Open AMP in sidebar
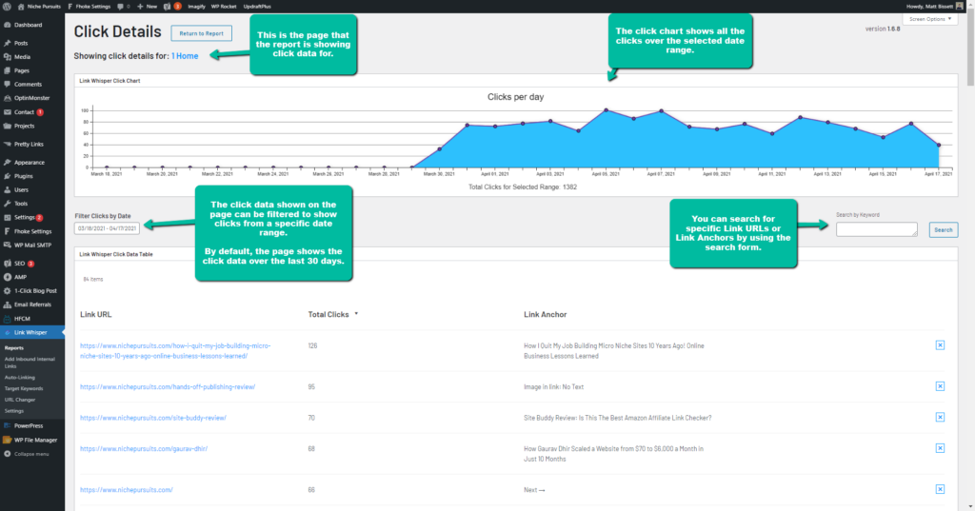Image resolution: width=975 pixels, height=511 pixels. 21,277
